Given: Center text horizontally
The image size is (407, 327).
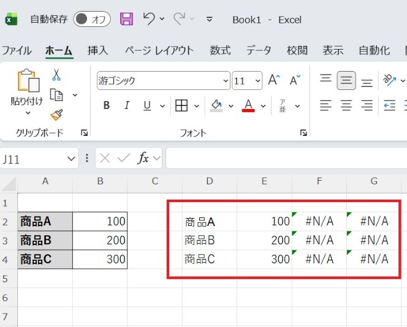Looking at the screenshot, I should [346, 105].
